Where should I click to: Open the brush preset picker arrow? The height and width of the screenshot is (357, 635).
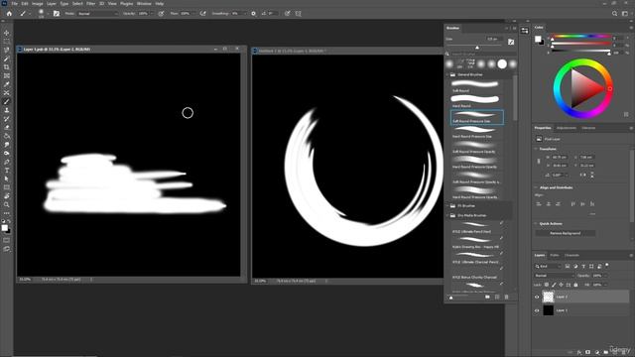click(x=48, y=14)
